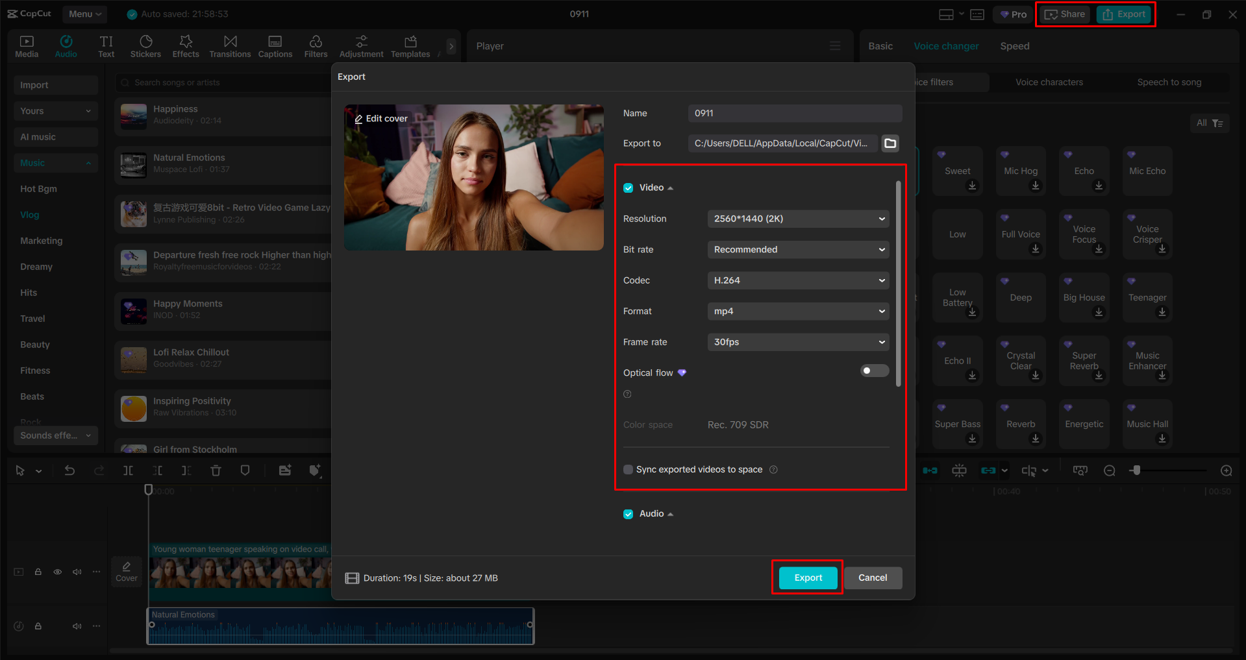Viewport: 1246px width, 660px height.
Task: Switch to the Voice changer tab
Action: [946, 45]
